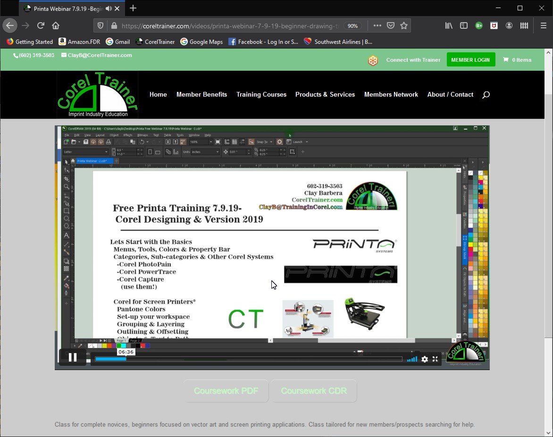This screenshot has width=553, height=437.
Task: Open the Firefox account icon
Action: pos(509,25)
